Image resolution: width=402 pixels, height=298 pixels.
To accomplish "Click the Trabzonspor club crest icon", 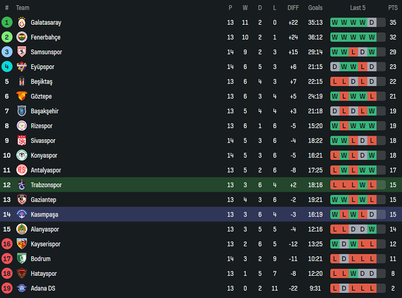I will point(22,185).
